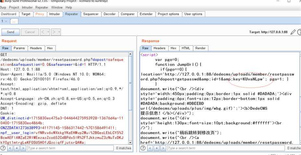Click the function JumpUrl() line in response
This screenshot has width=301, height=155.
[x=178, y=64]
